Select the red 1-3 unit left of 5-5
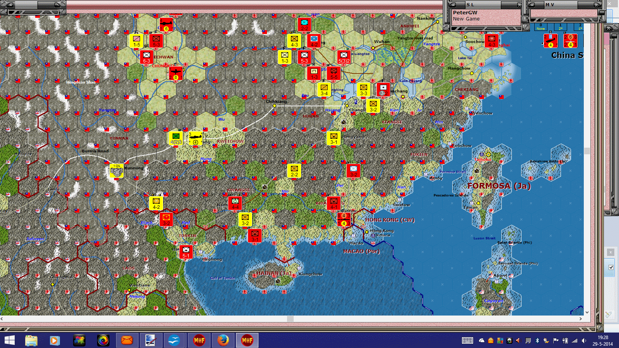Image resolution: width=619 pixels, height=348 pixels. [x=314, y=73]
